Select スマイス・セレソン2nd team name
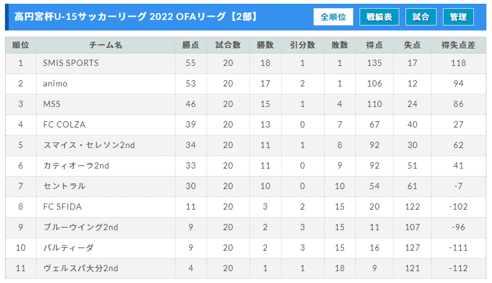 click(89, 146)
